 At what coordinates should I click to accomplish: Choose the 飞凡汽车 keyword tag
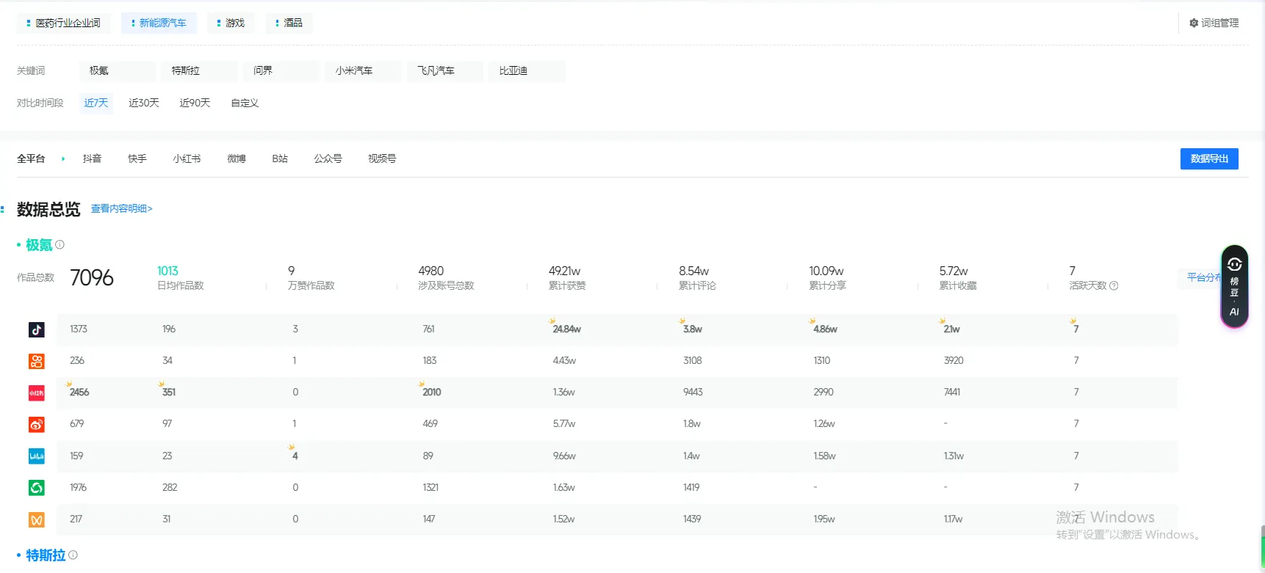[x=445, y=71]
